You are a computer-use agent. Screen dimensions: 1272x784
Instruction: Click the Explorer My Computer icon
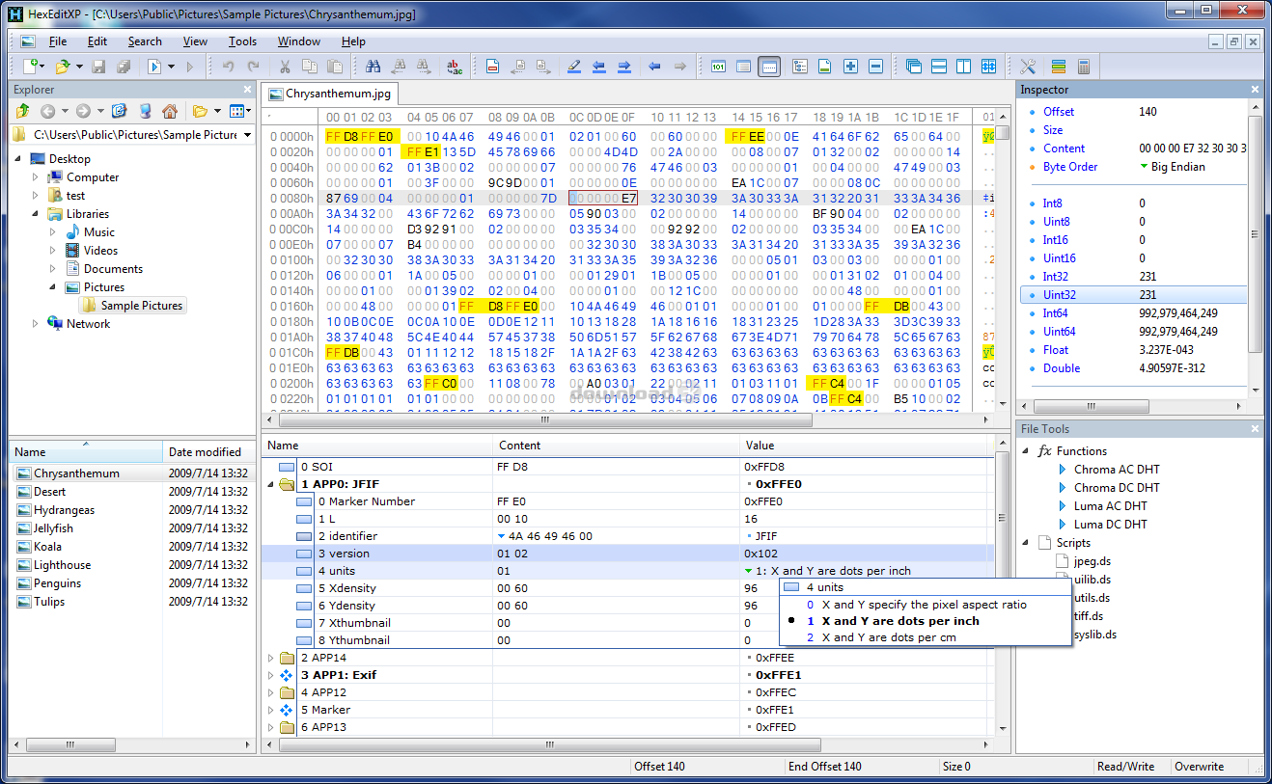(145, 111)
